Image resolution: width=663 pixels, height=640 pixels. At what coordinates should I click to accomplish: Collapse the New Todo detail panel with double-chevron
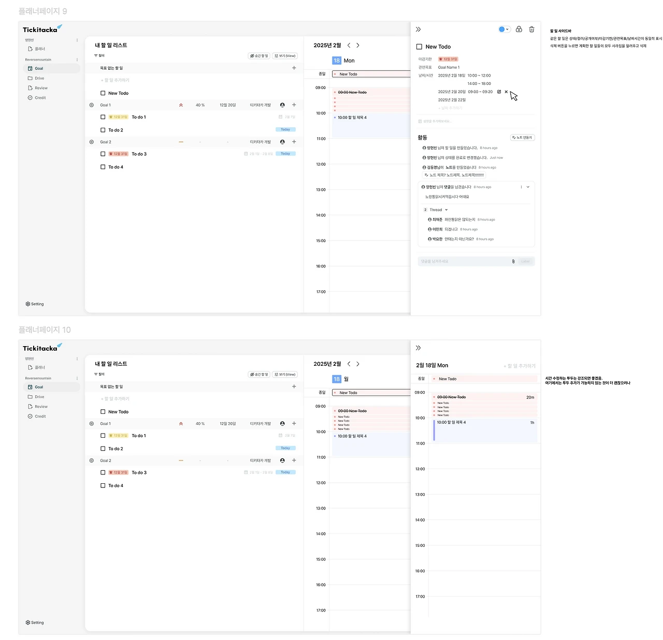419,29
